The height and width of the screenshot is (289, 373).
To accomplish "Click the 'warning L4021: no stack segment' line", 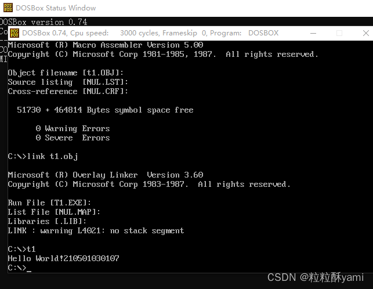I will [96, 230].
